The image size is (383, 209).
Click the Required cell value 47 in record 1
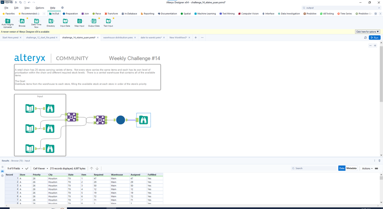[102, 178]
